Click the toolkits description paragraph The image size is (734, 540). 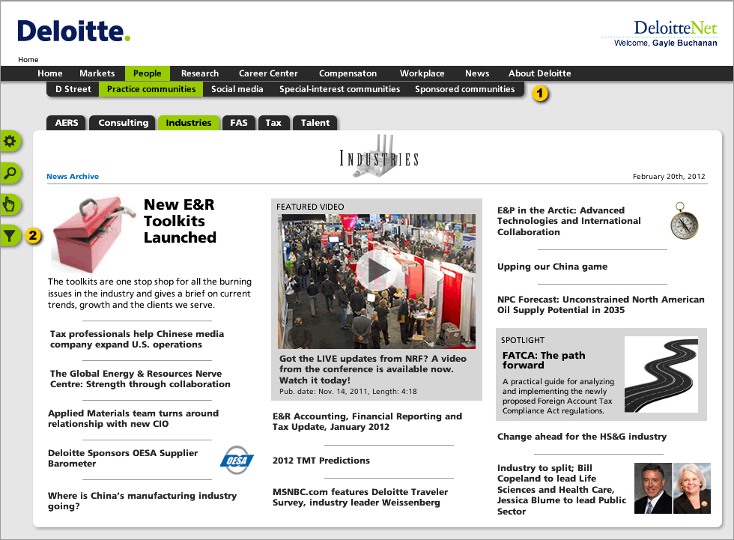pos(150,293)
